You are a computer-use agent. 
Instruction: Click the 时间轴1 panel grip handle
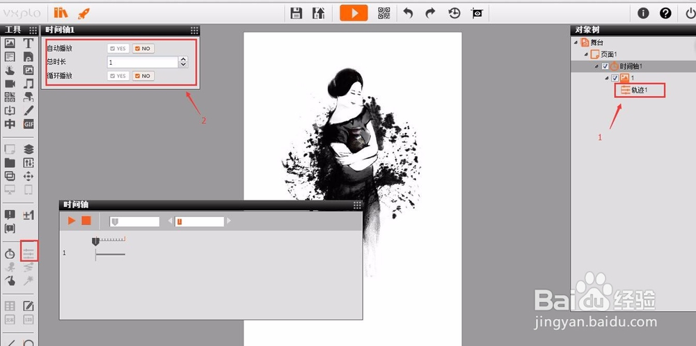194,30
